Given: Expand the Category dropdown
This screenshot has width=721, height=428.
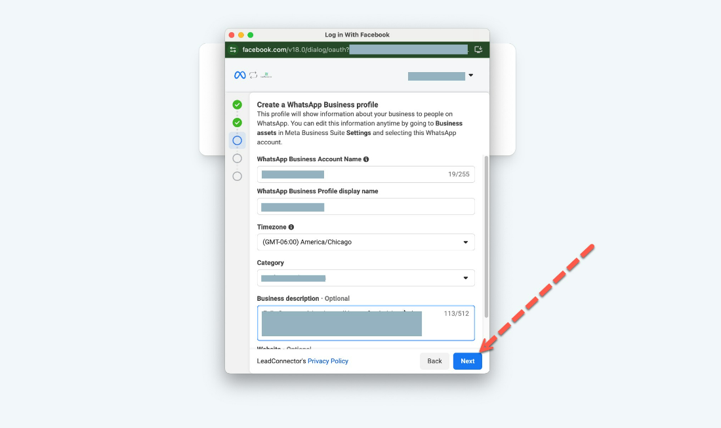Looking at the screenshot, I should pyautogui.click(x=365, y=278).
